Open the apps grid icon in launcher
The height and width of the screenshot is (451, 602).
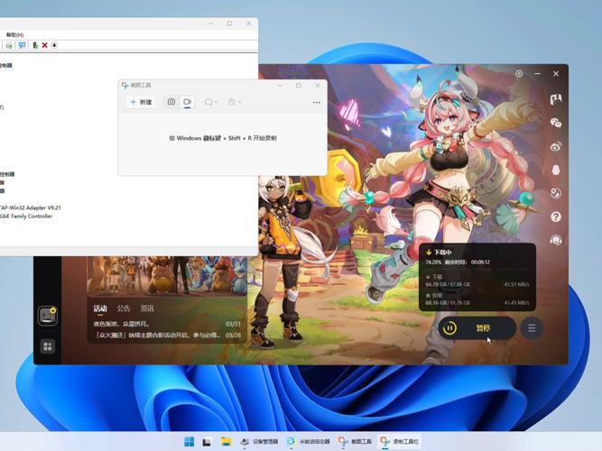pos(47,345)
